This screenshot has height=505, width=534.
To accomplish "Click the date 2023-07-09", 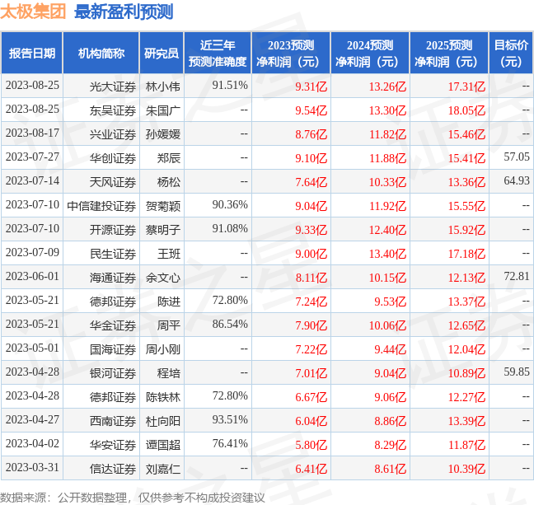I will pyautogui.click(x=32, y=252).
